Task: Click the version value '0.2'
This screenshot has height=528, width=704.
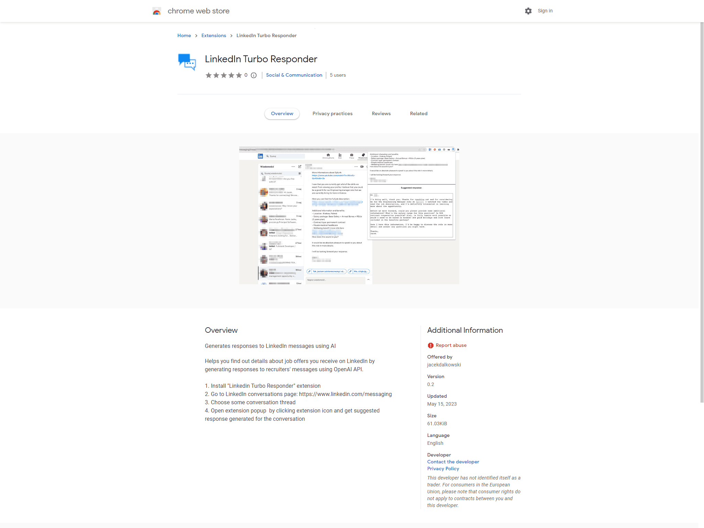Action: pos(431,384)
